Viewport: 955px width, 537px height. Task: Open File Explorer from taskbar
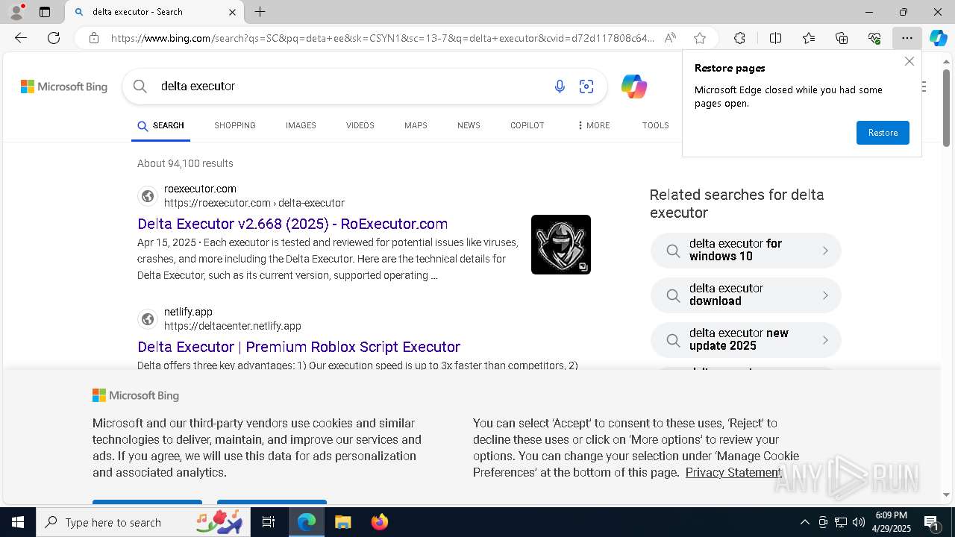coord(342,522)
